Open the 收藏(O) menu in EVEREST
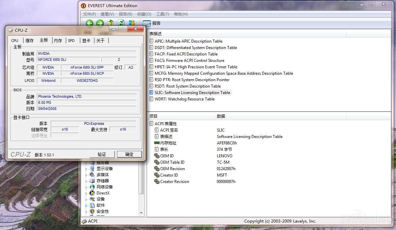This screenshot has width=396, height=230. coord(144,14)
